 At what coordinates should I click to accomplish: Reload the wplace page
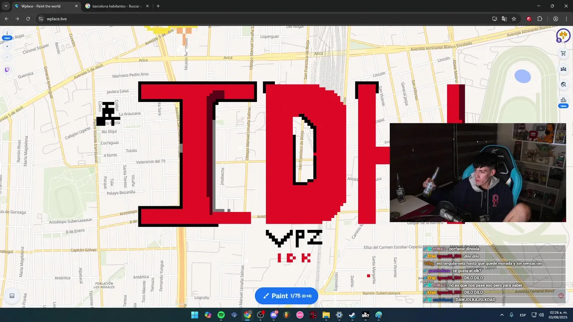(28, 19)
